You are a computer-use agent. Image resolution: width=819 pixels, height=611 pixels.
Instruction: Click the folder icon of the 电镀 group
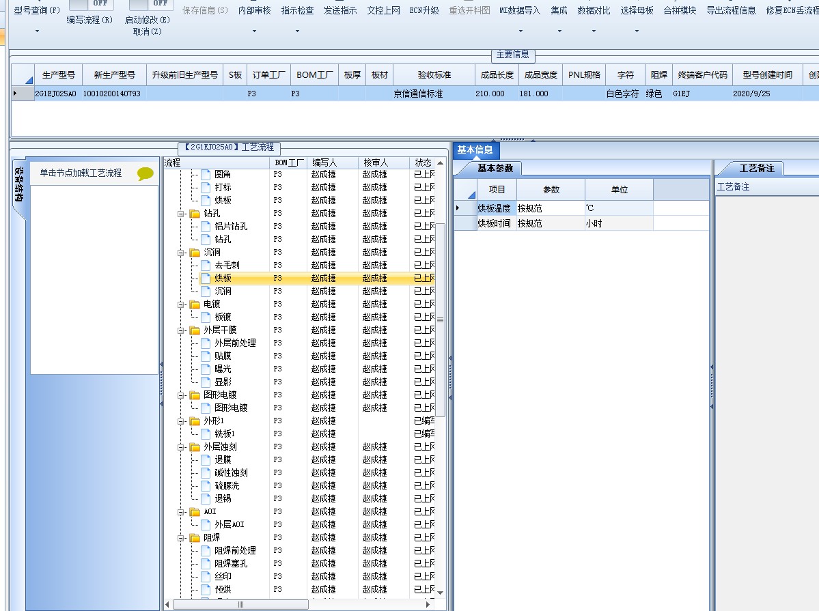[195, 304]
